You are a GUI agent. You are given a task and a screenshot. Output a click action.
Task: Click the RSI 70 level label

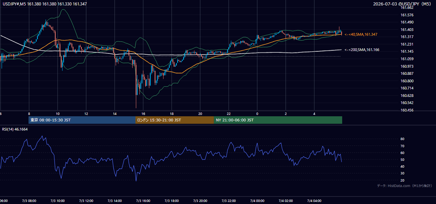[403, 146]
